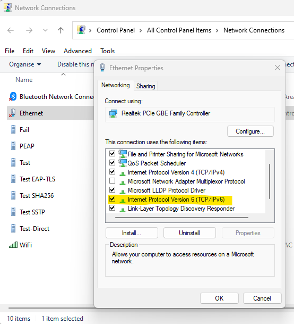Click the items list vertical scrollbar
Screen dimensions: 294x324
point(270,181)
